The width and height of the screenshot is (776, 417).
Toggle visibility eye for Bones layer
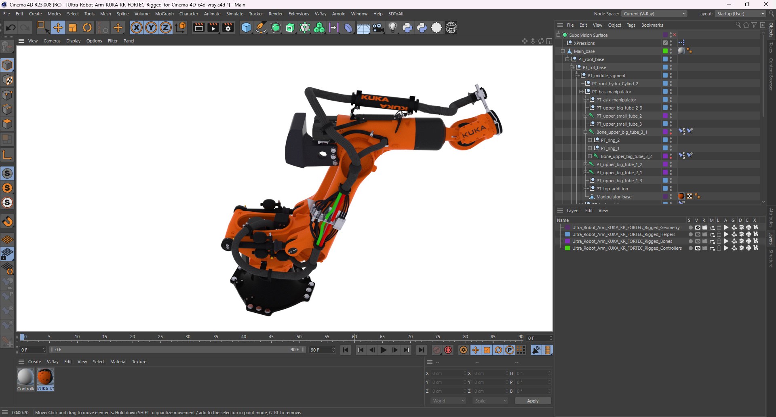[698, 241]
